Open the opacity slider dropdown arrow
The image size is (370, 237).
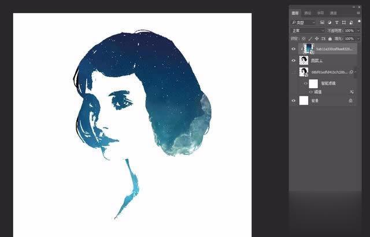pyautogui.click(x=358, y=31)
